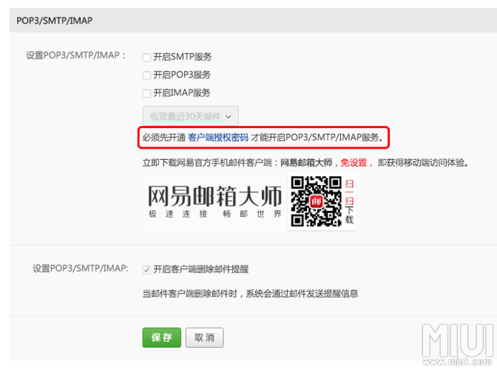Click the POP3/SMTP/IMAP section header
497x370 pixels.
point(55,20)
